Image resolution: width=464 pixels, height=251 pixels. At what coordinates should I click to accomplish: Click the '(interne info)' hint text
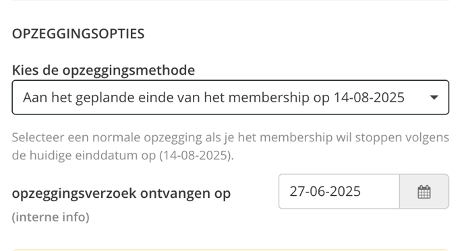(51, 217)
